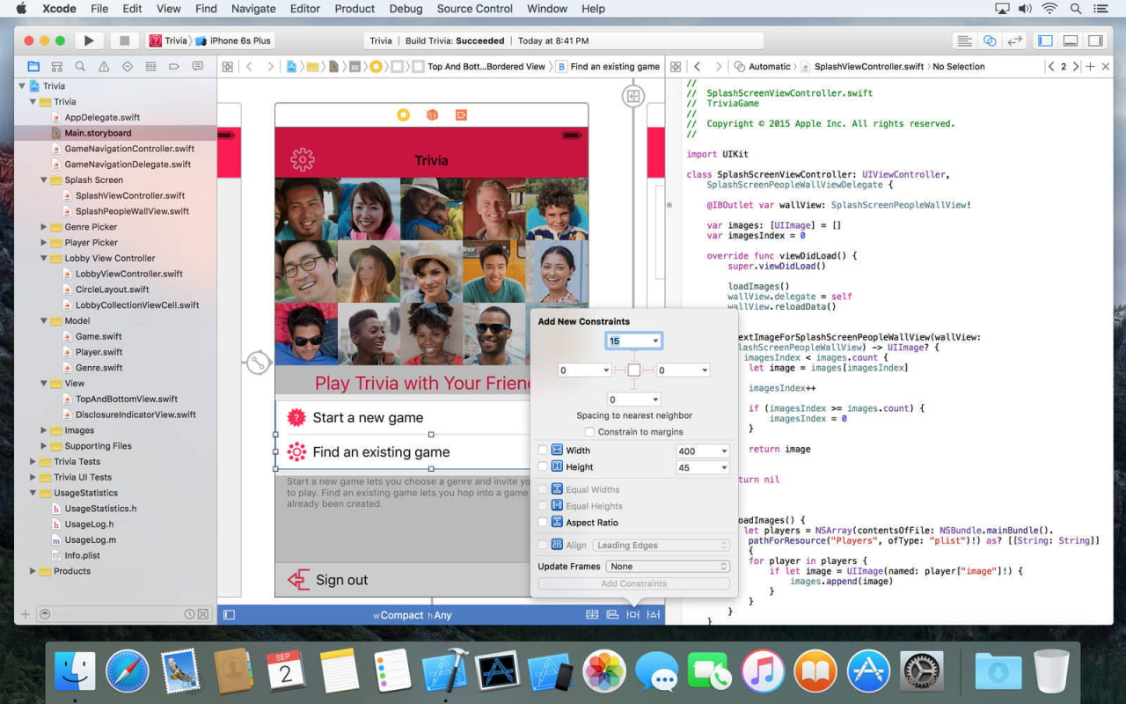
Task: Show the Debug area
Action: pos(1070,40)
